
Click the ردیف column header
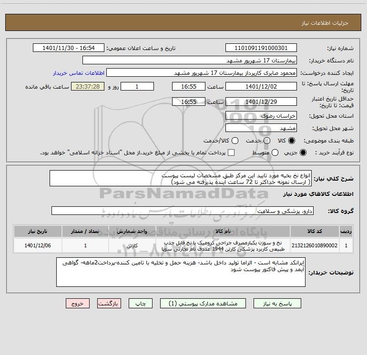coord(346,231)
